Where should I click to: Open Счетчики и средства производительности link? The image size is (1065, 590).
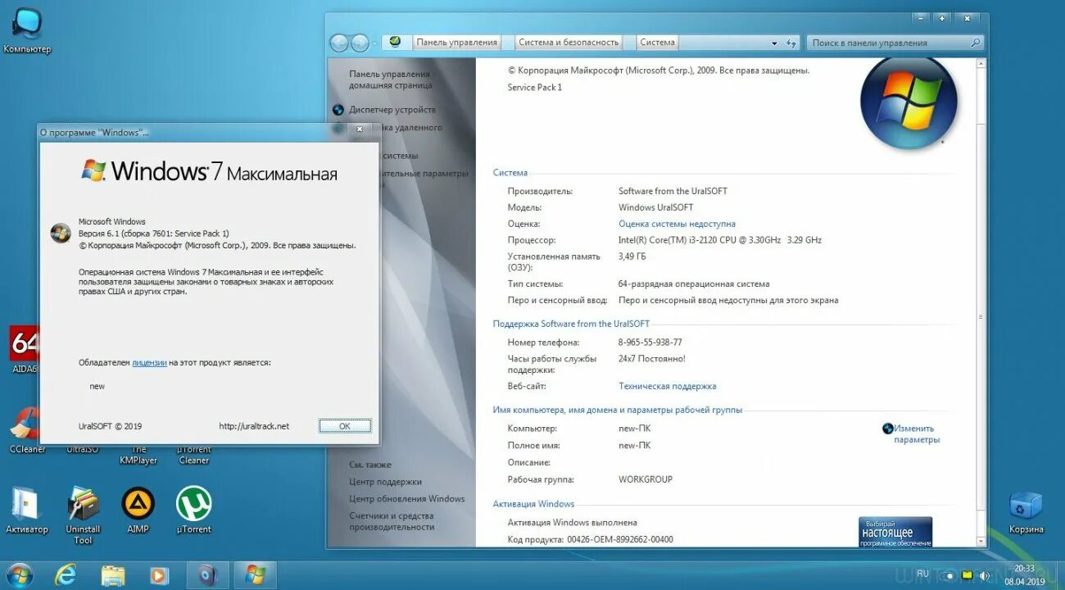pos(392,522)
